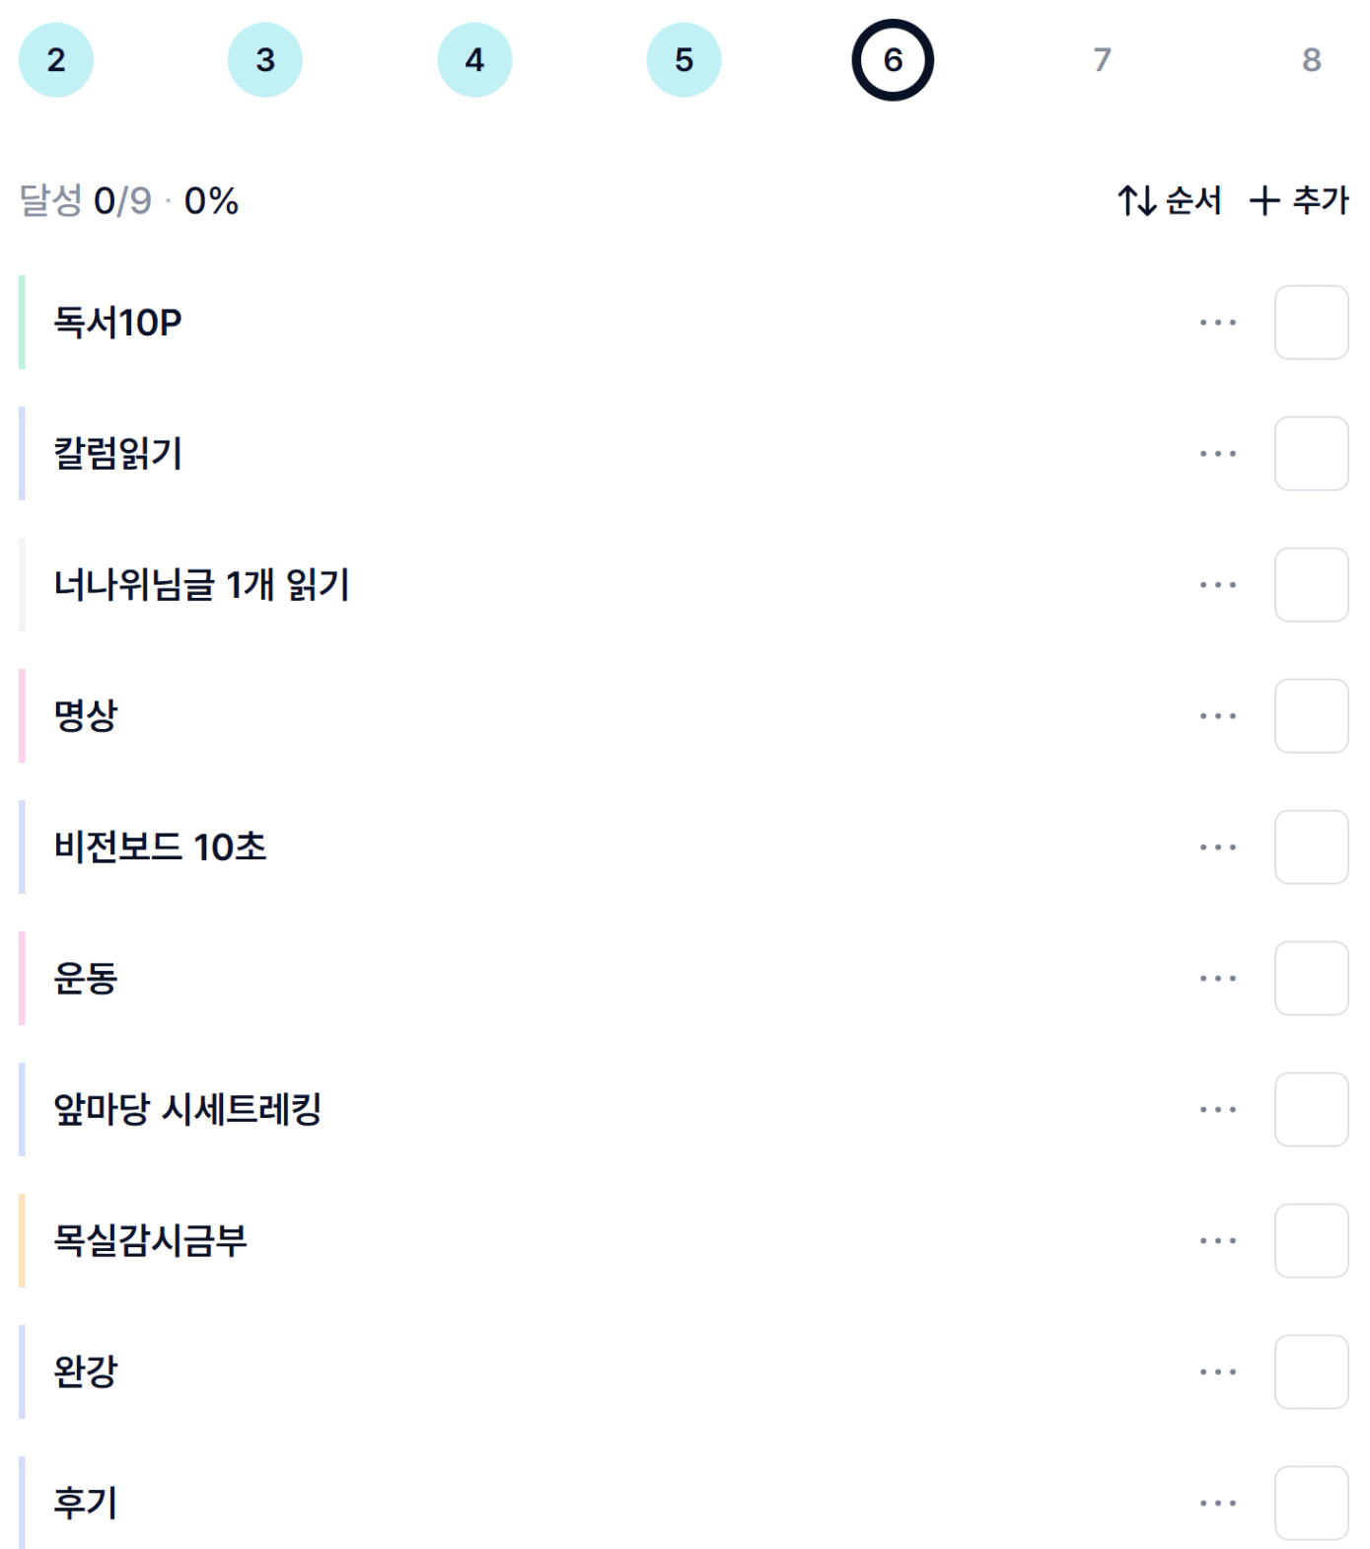Select day 7 in date strip
Screen dimensions: 1370x1549
pos(1102,60)
